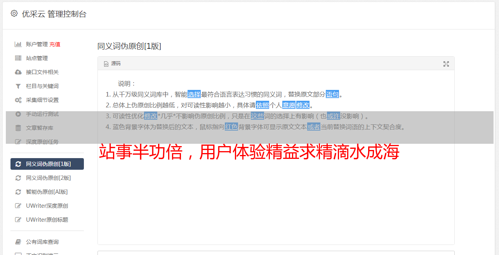Select 智能伪原创[AI版] in sidebar

[x=47, y=192]
